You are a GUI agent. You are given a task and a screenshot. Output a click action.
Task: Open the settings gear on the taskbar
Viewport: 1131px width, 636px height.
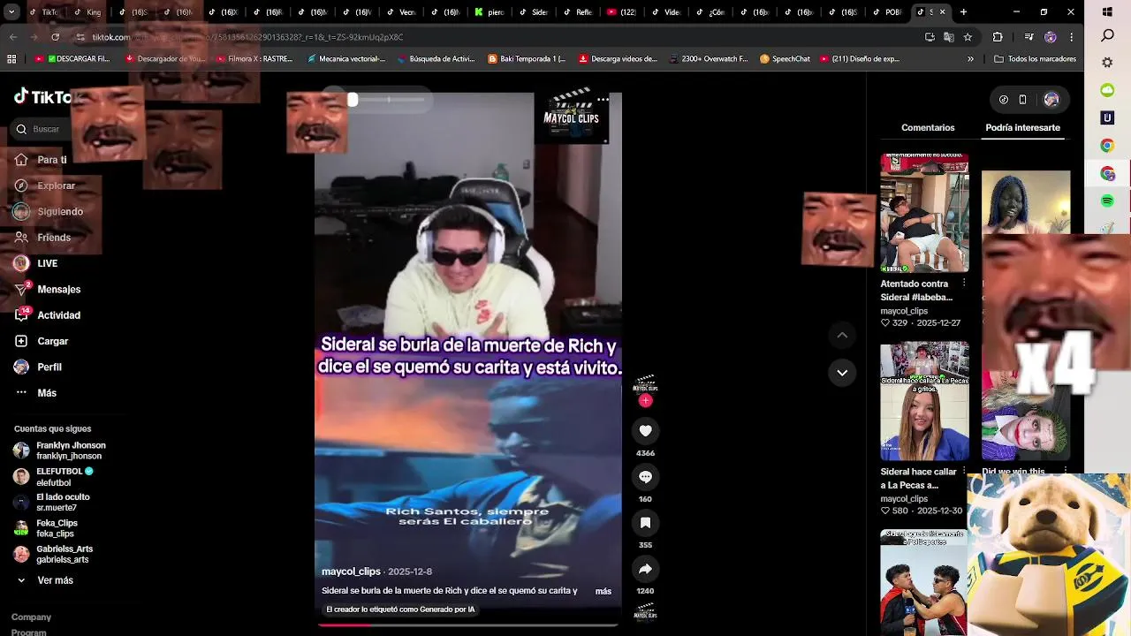coord(1107,64)
